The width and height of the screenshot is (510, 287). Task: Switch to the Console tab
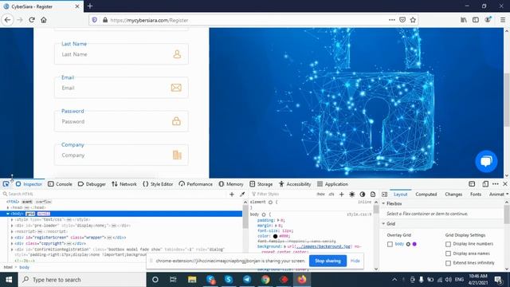coord(61,184)
